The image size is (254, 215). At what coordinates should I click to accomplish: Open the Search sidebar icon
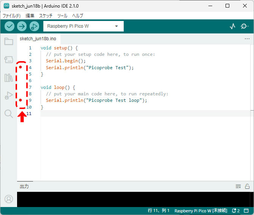(x=9, y=114)
